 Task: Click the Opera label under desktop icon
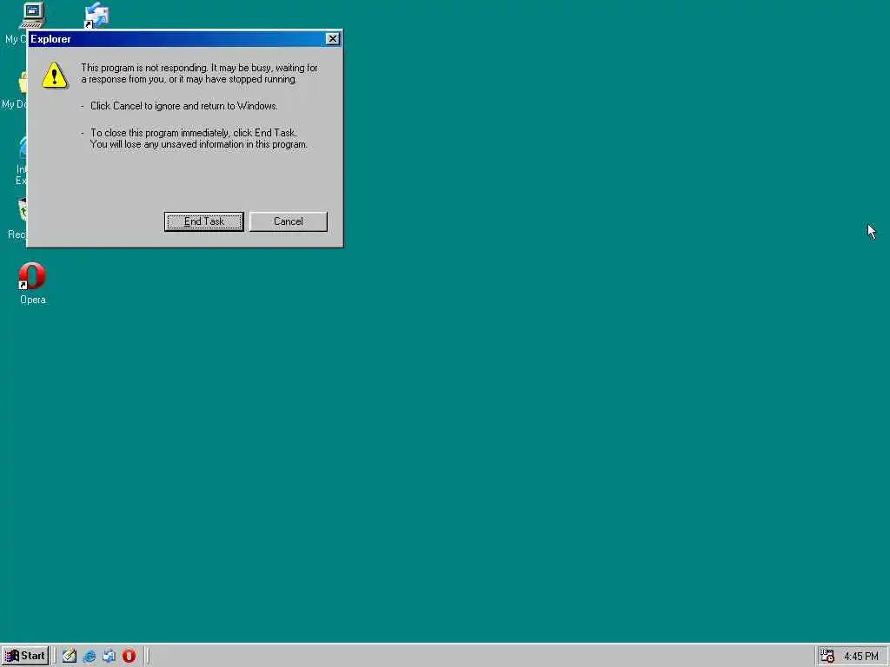32,300
